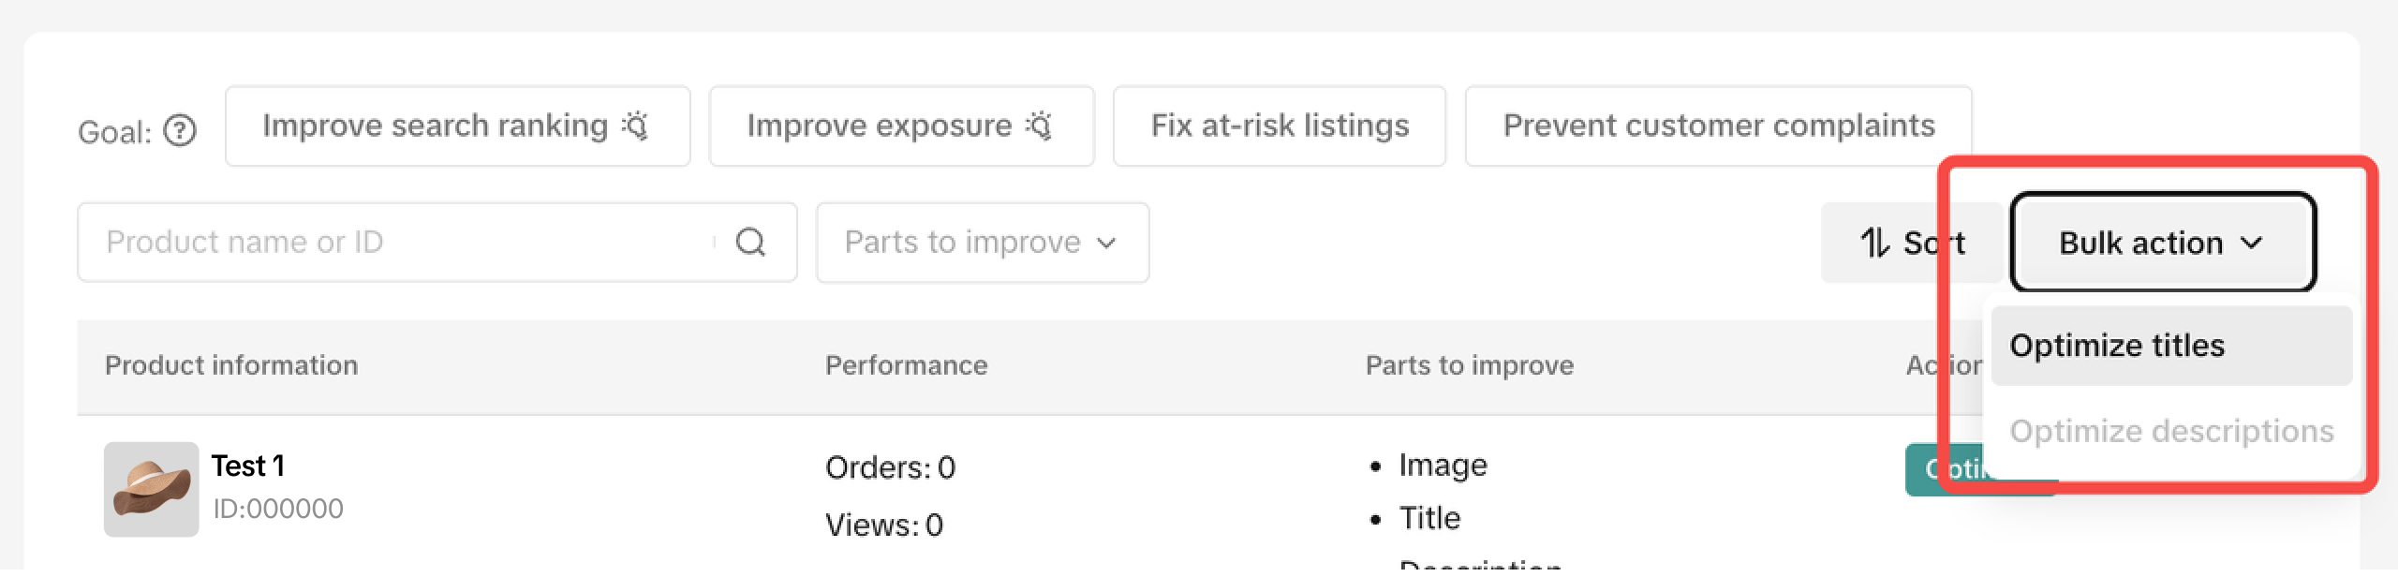Toggle the Fix at-risk listings goal
This screenshot has width=2398, height=577.
[1279, 126]
